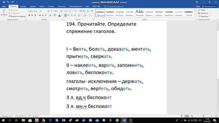Open the underline style dropdown arrow
Viewport: 219px width, 123px height.
tap(37, 15)
